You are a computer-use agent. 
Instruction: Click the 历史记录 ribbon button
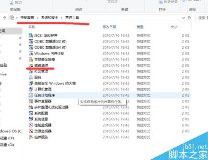[168, 2]
